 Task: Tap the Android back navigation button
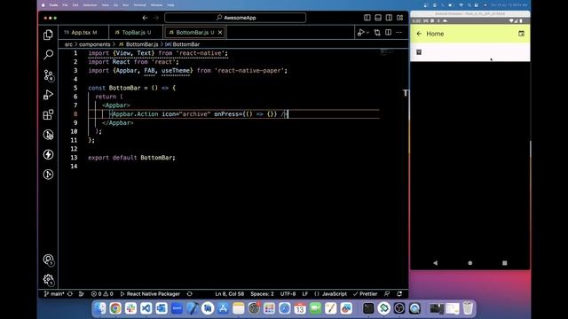pyautogui.click(x=436, y=263)
